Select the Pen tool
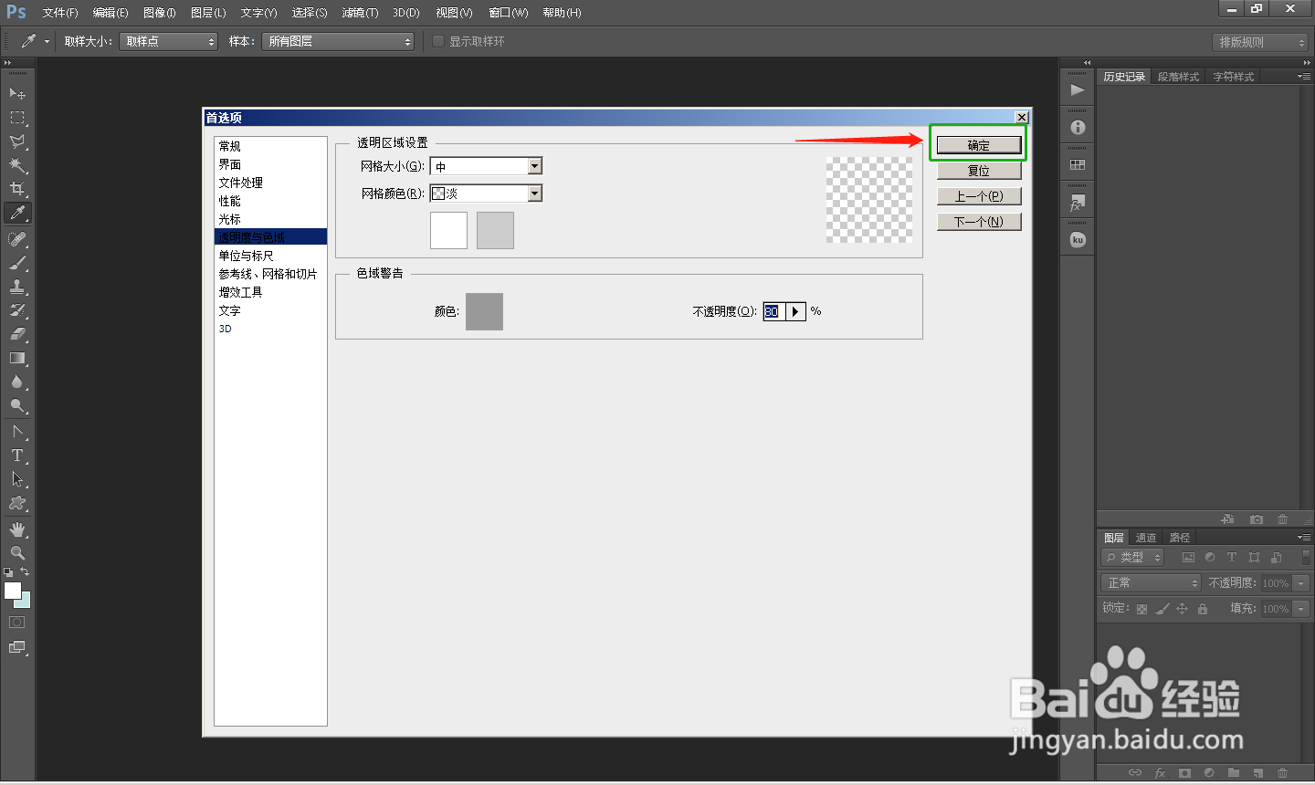The image size is (1315, 785). [17, 432]
